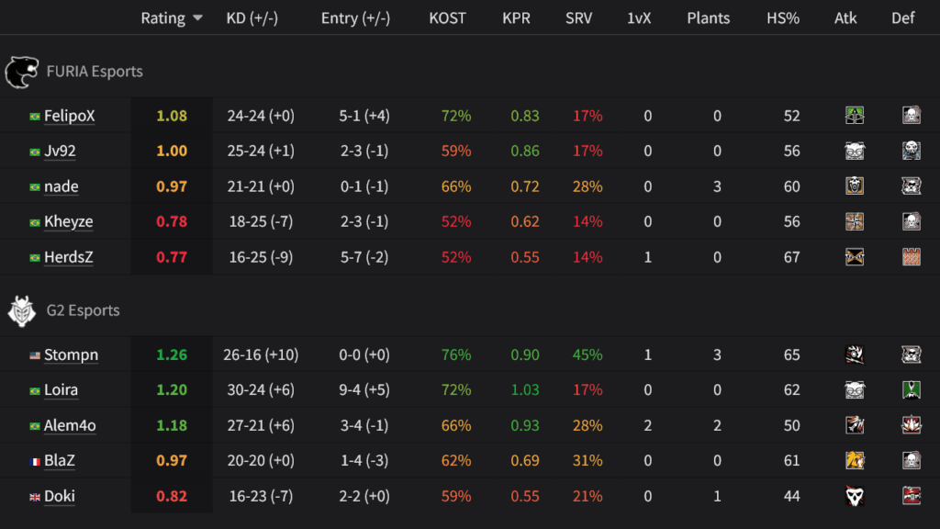Open the Rating sort dropdown arrow
The width and height of the screenshot is (940, 529).
(196, 17)
